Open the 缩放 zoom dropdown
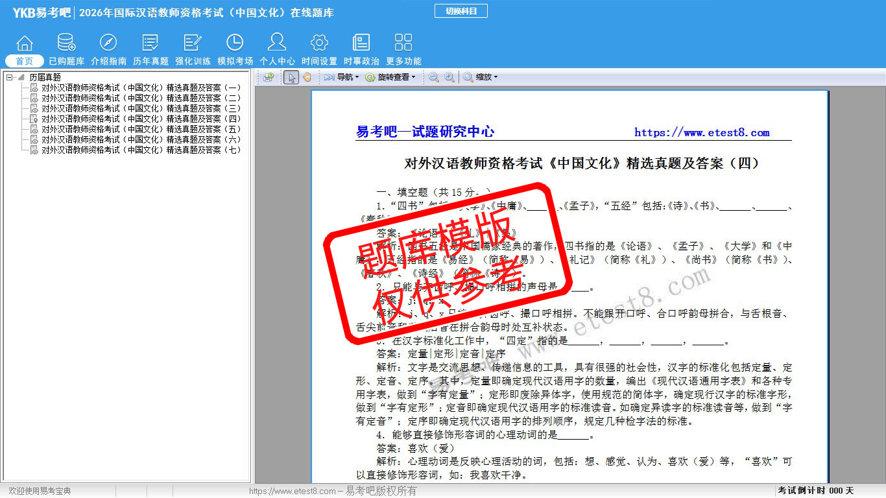This screenshot has width=886, height=498. [481, 77]
